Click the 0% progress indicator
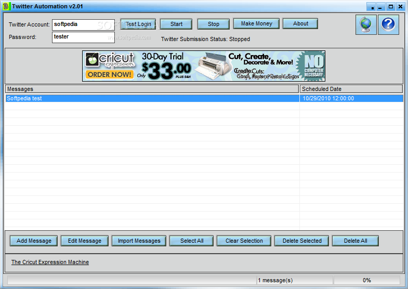408x289 pixels. [x=367, y=280]
